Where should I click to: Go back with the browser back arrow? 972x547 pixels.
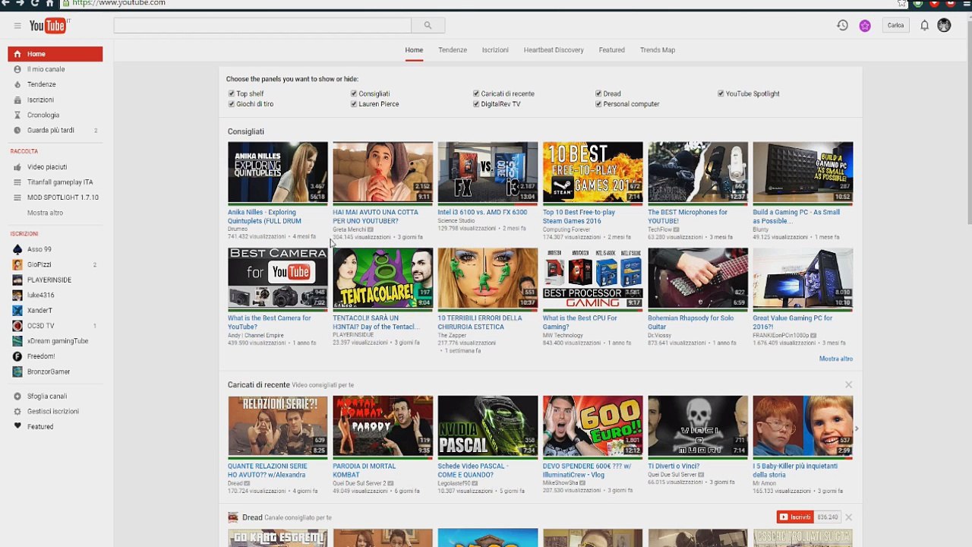pyautogui.click(x=7, y=3)
